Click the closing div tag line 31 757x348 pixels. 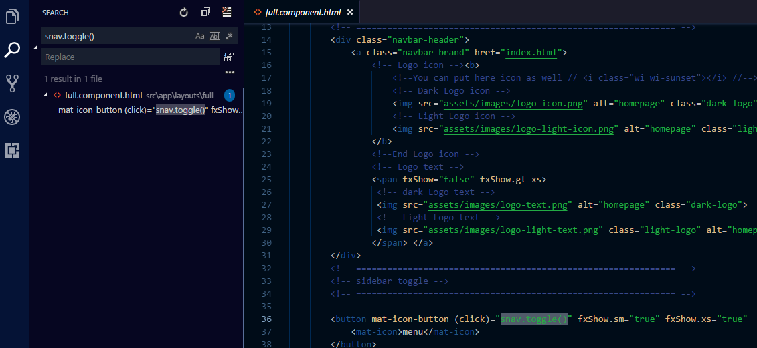pos(345,255)
